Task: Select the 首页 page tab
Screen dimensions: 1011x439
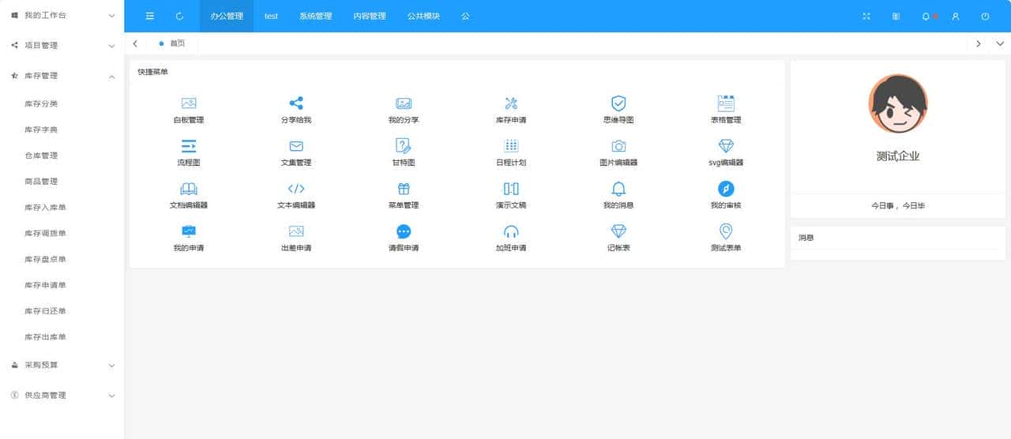Action: pos(171,43)
